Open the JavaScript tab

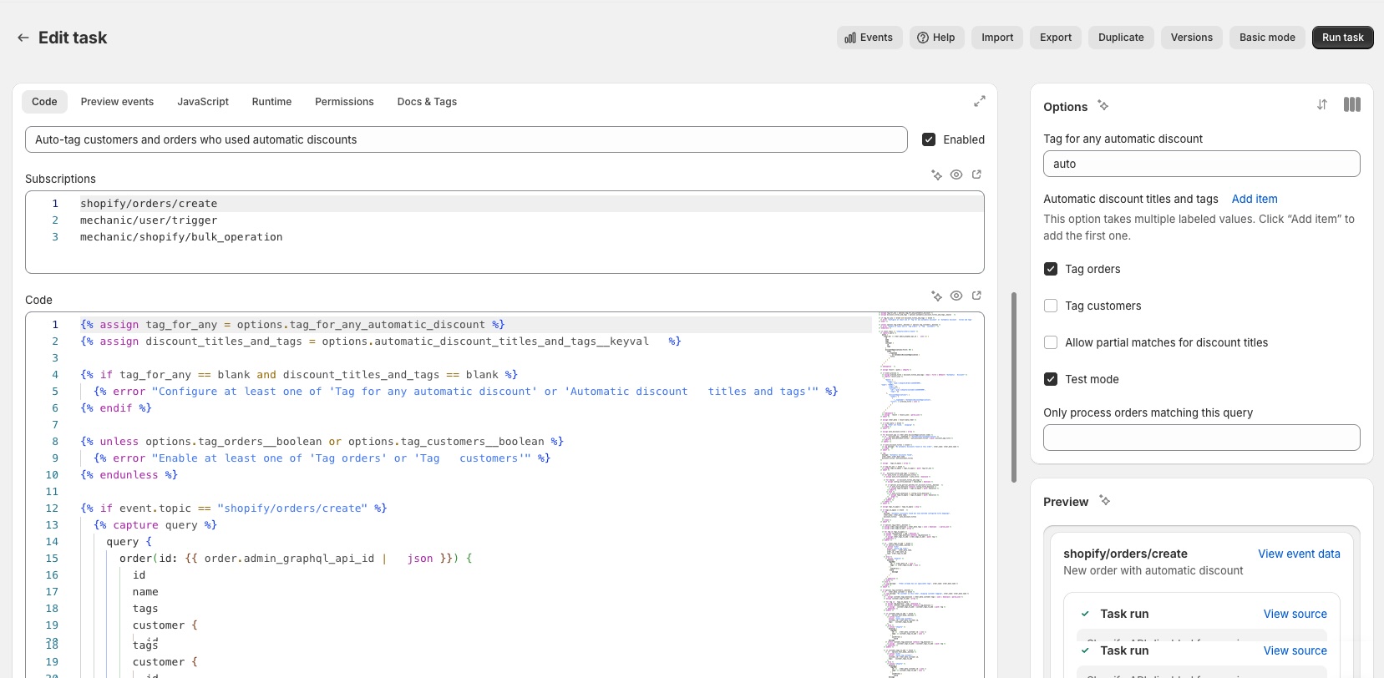coord(203,102)
